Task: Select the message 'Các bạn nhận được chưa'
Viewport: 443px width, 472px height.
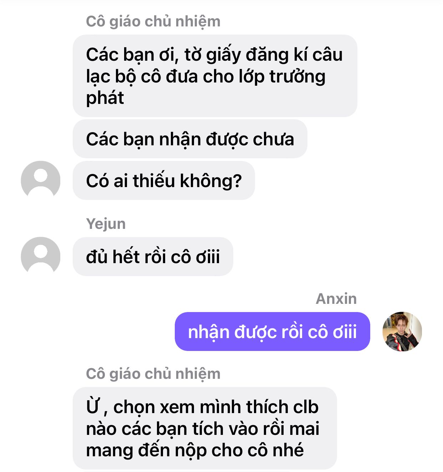Action: pyautogui.click(x=190, y=139)
